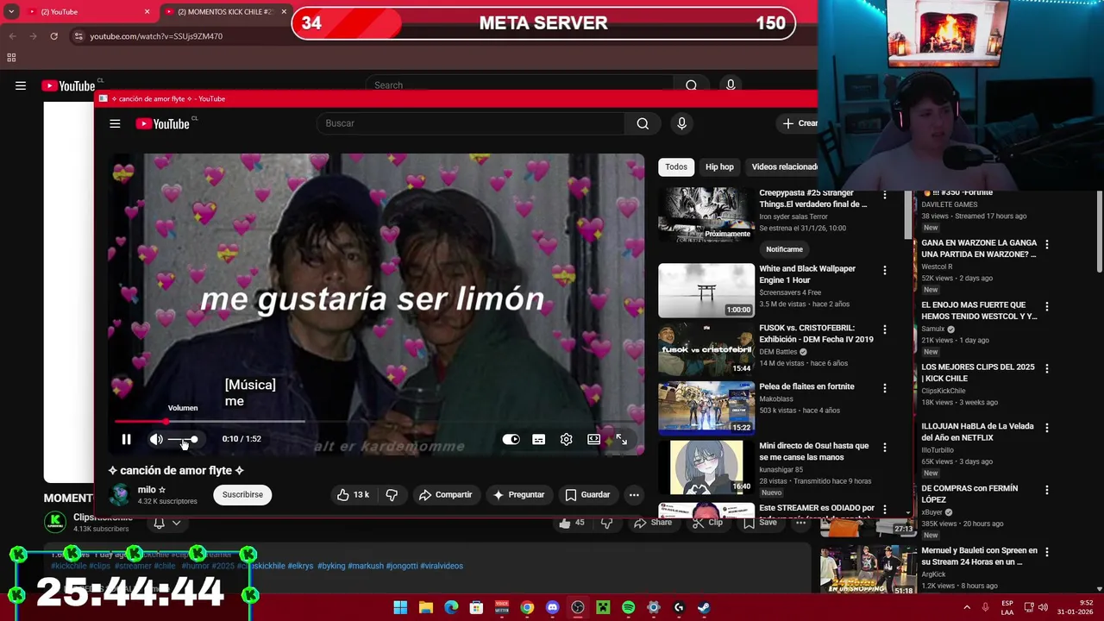Start voice search with microphone by Buscar
Image resolution: width=1104 pixels, height=621 pixels.
pos(681,123)
